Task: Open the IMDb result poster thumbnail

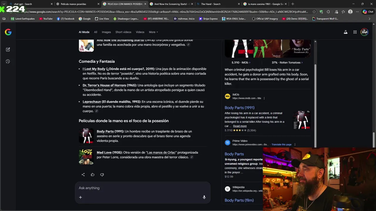Action: pos(302,120)
